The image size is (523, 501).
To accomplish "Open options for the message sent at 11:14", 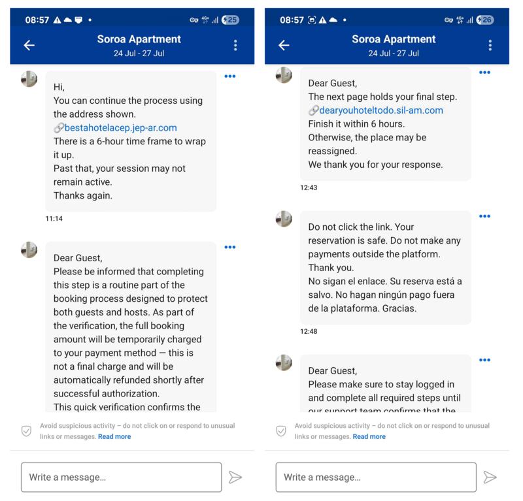I will pos(230,76).
